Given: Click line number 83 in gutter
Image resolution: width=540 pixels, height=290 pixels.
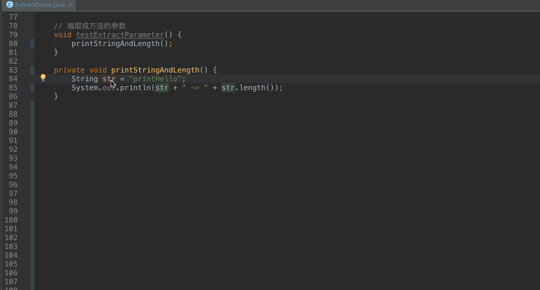Looking at the screenshot, I should tap(13, 70).
